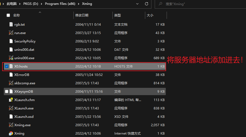The height and width of the screenshot is (137, 246).
Task: Click the XErrorDB file icon
Action: coord(11,75)
